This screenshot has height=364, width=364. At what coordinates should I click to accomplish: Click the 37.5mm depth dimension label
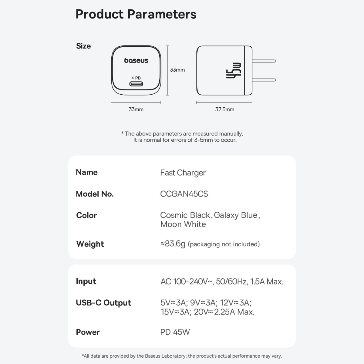click(224, 110)
